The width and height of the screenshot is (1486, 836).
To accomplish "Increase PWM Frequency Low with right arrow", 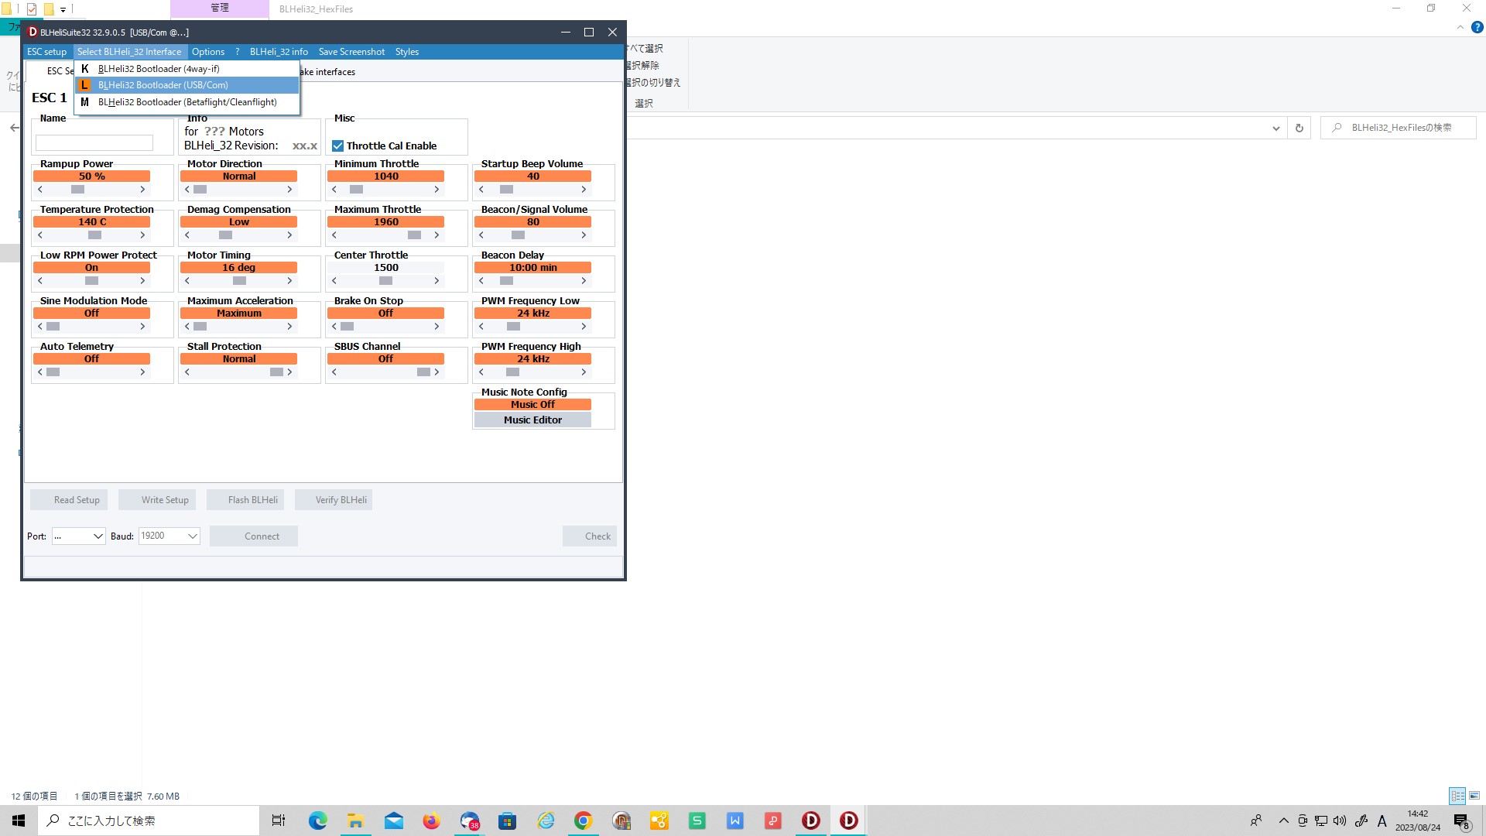I will (584, 327).
